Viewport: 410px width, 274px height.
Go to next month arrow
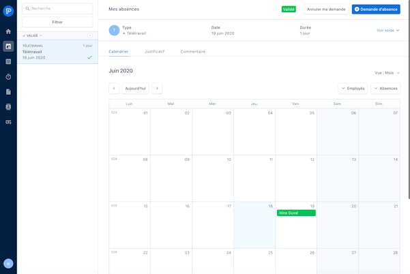point(157,89)
